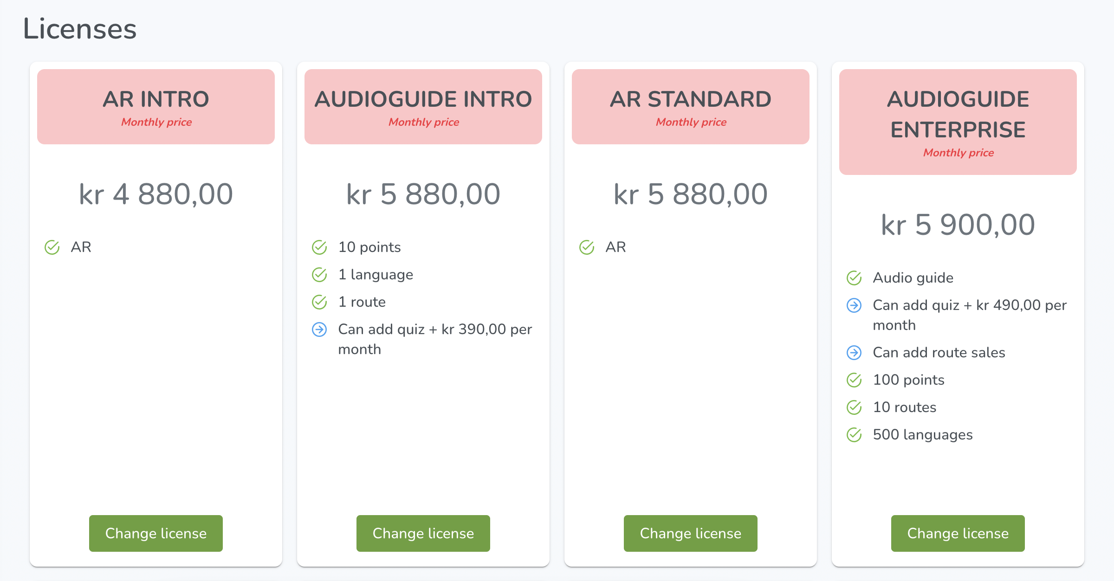Click the blue arrow icon next to route sales
Screen dimensions: 1114x581
point(854,353)
